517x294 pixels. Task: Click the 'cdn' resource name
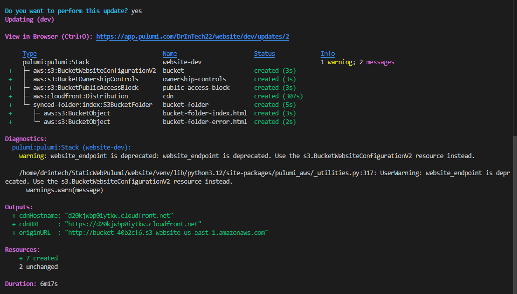click(x=168, y=96)
